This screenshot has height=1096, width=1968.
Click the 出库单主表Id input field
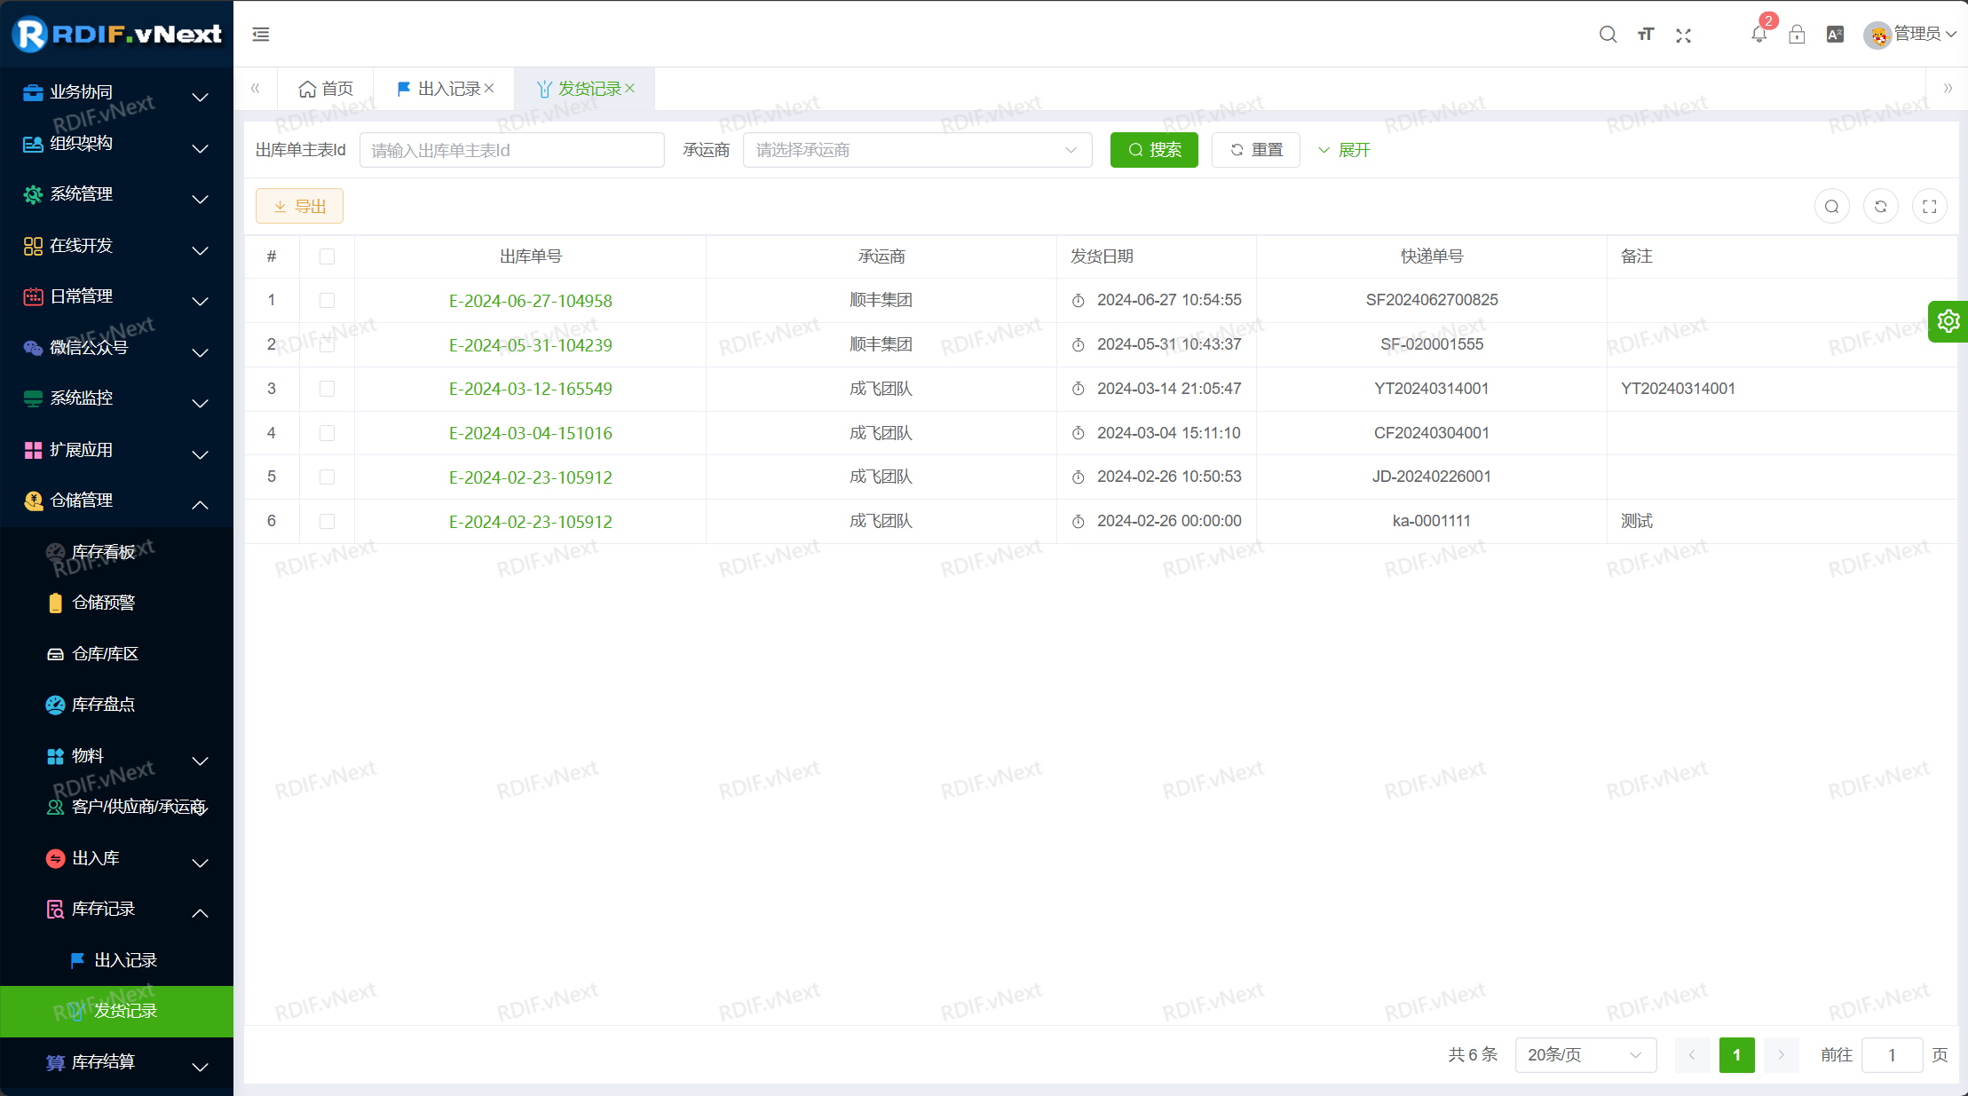(x=511, y=150)
